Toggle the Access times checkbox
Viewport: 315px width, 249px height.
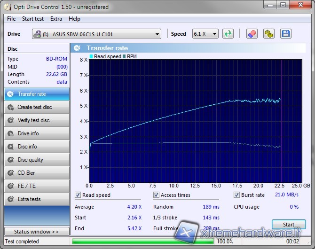(157, 195)
